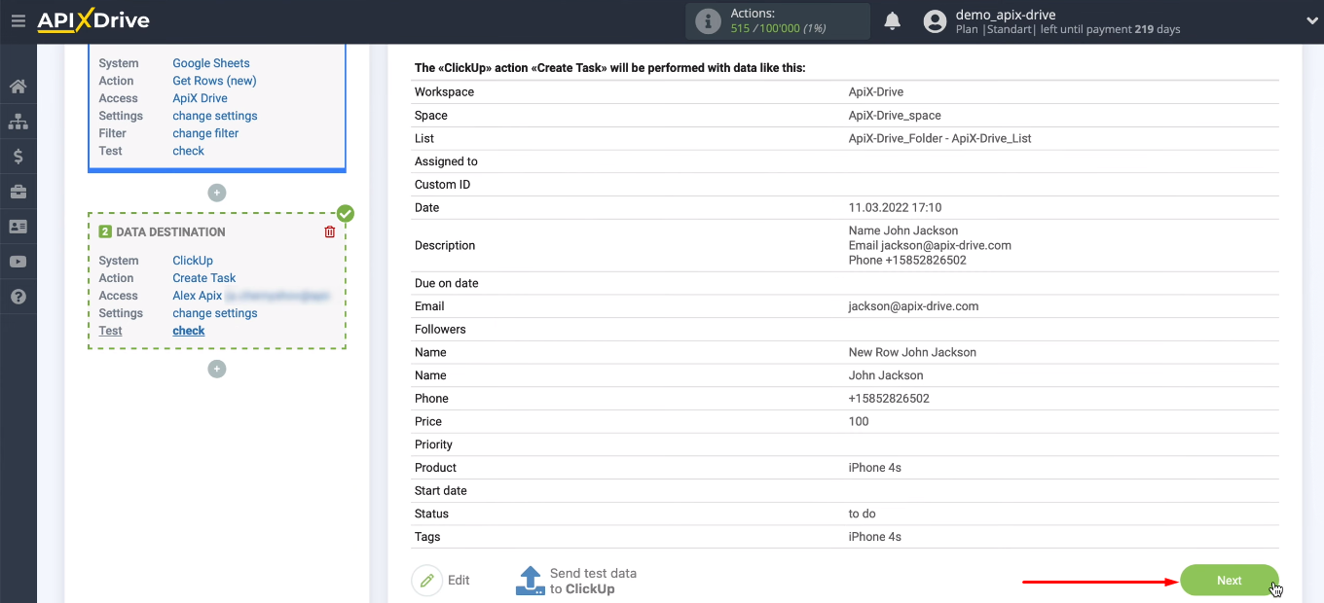Click the Send test data upload icon
This screenshot has width=1324, height=603.
coord(530,581)
